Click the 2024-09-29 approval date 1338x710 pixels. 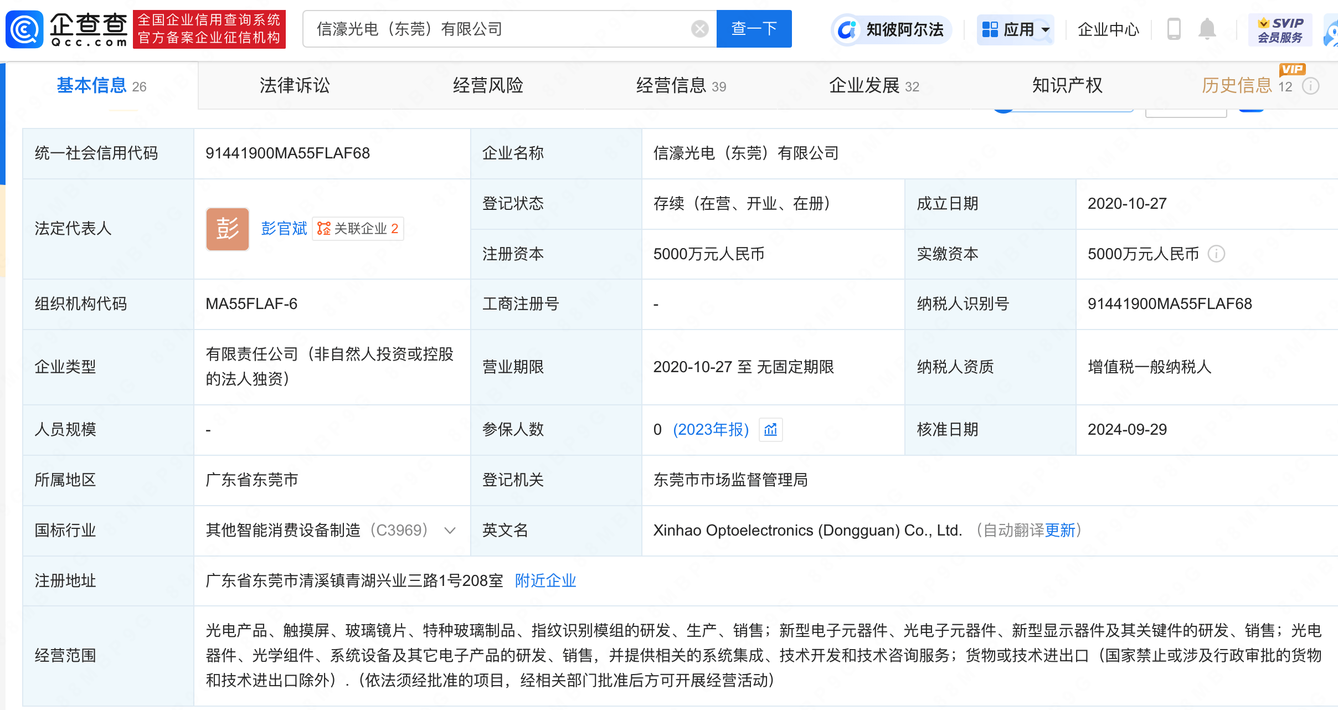pyautogui.click(x=1127, y=430)
